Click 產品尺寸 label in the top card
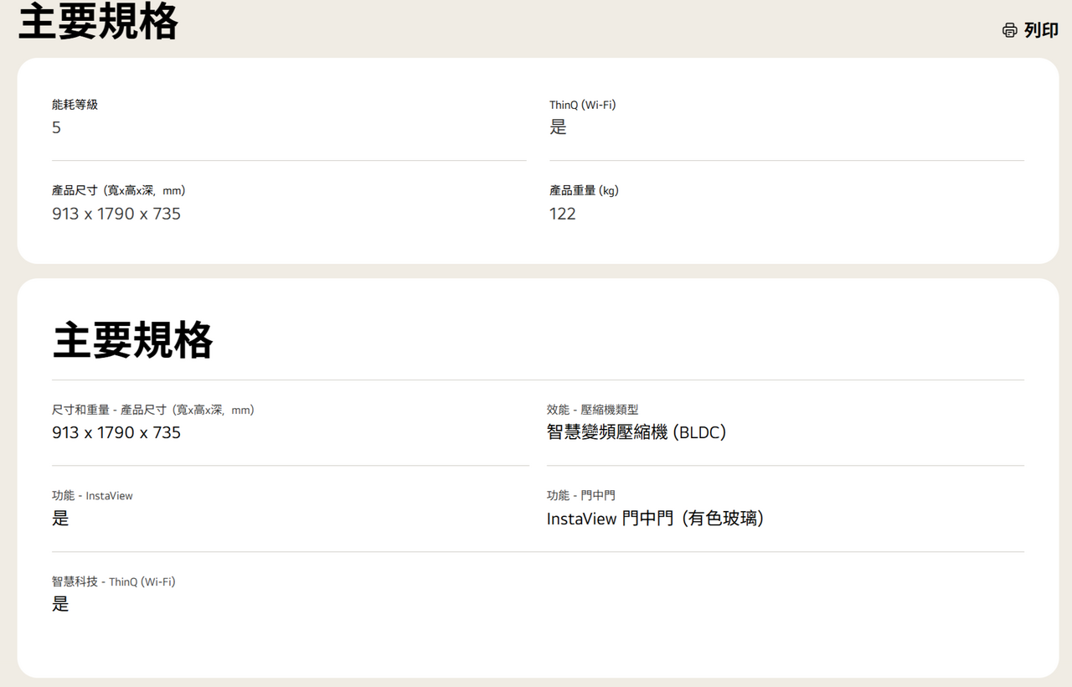This screenshot has height=687, width=1072. click(118, 191)
